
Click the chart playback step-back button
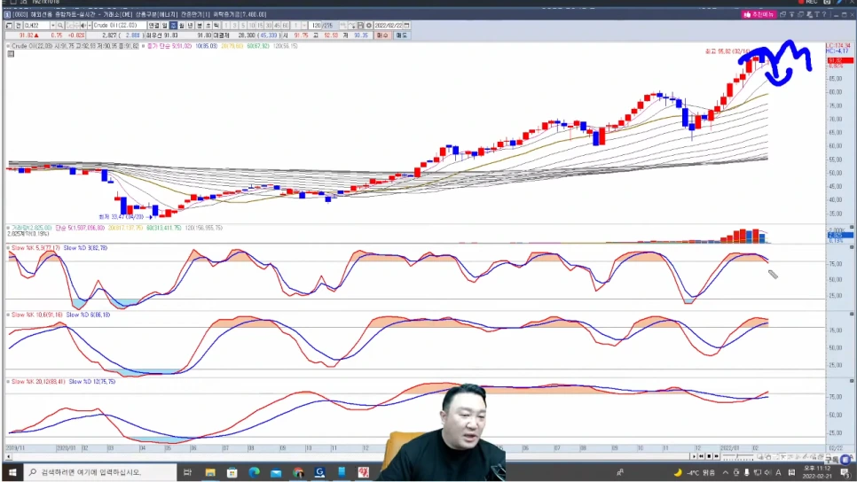pos(701,456)
